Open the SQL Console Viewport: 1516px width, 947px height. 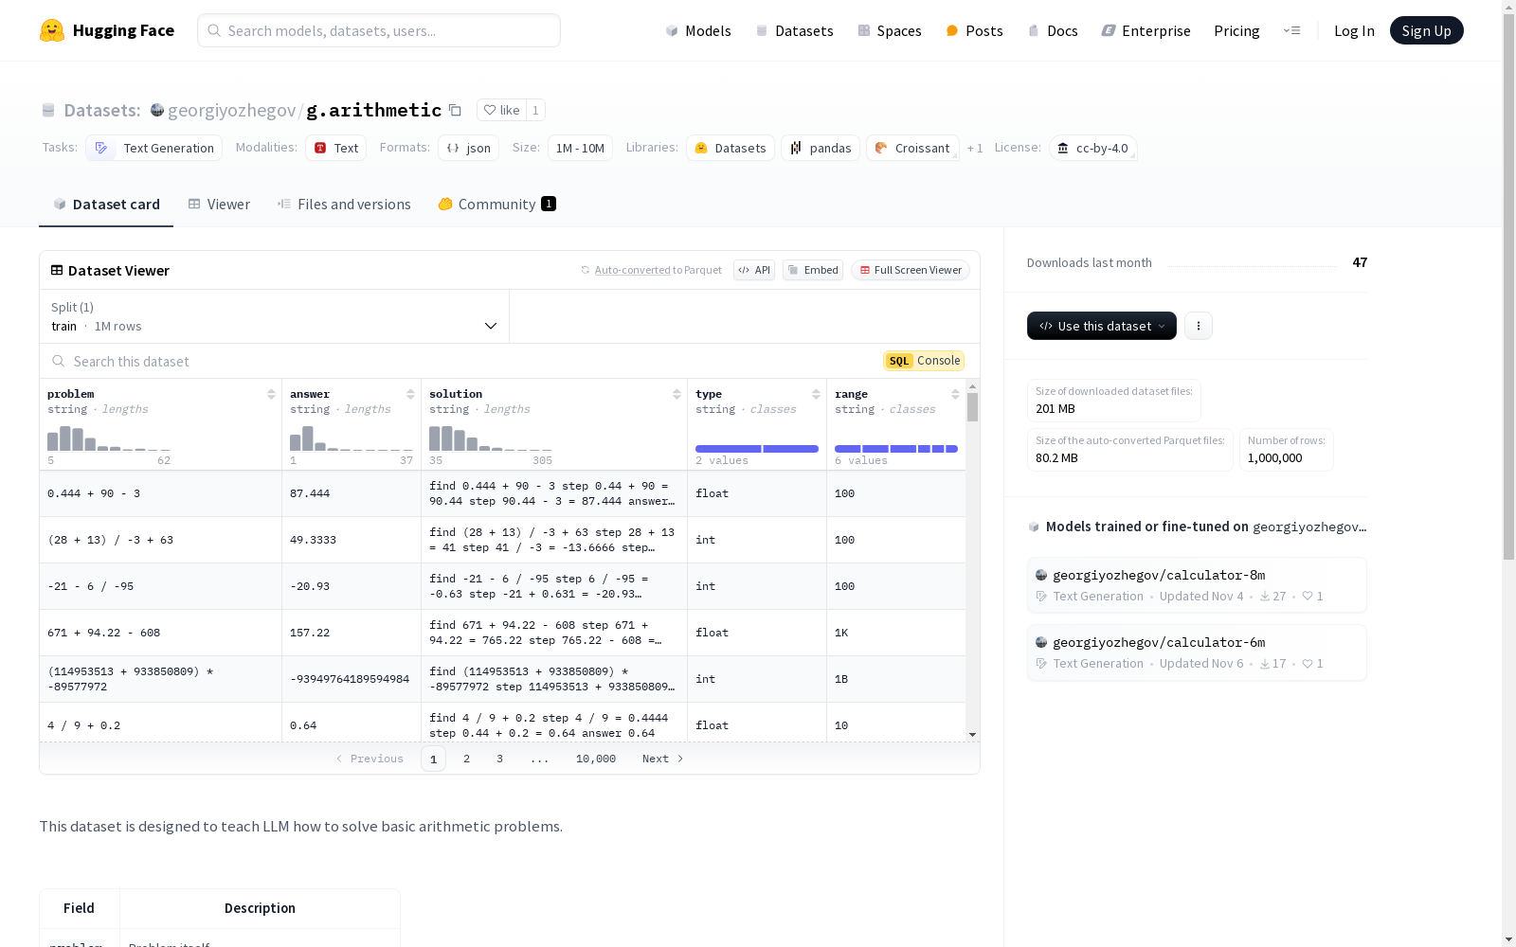coord(924,361)
